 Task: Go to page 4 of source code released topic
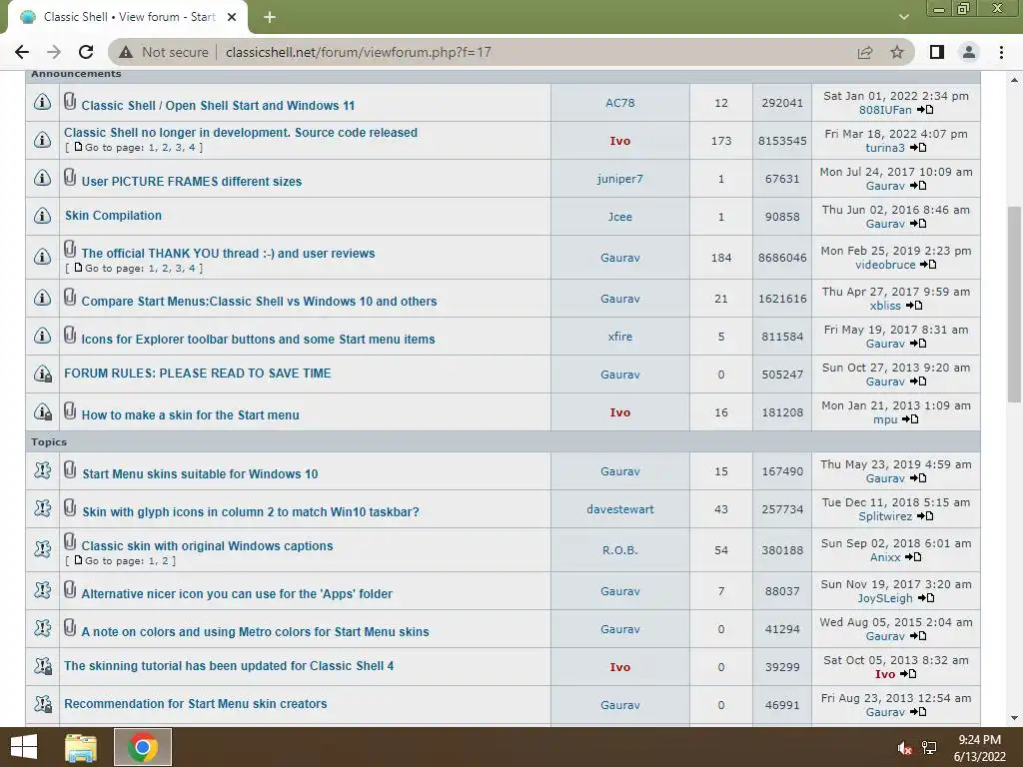[x=192, y=148]
